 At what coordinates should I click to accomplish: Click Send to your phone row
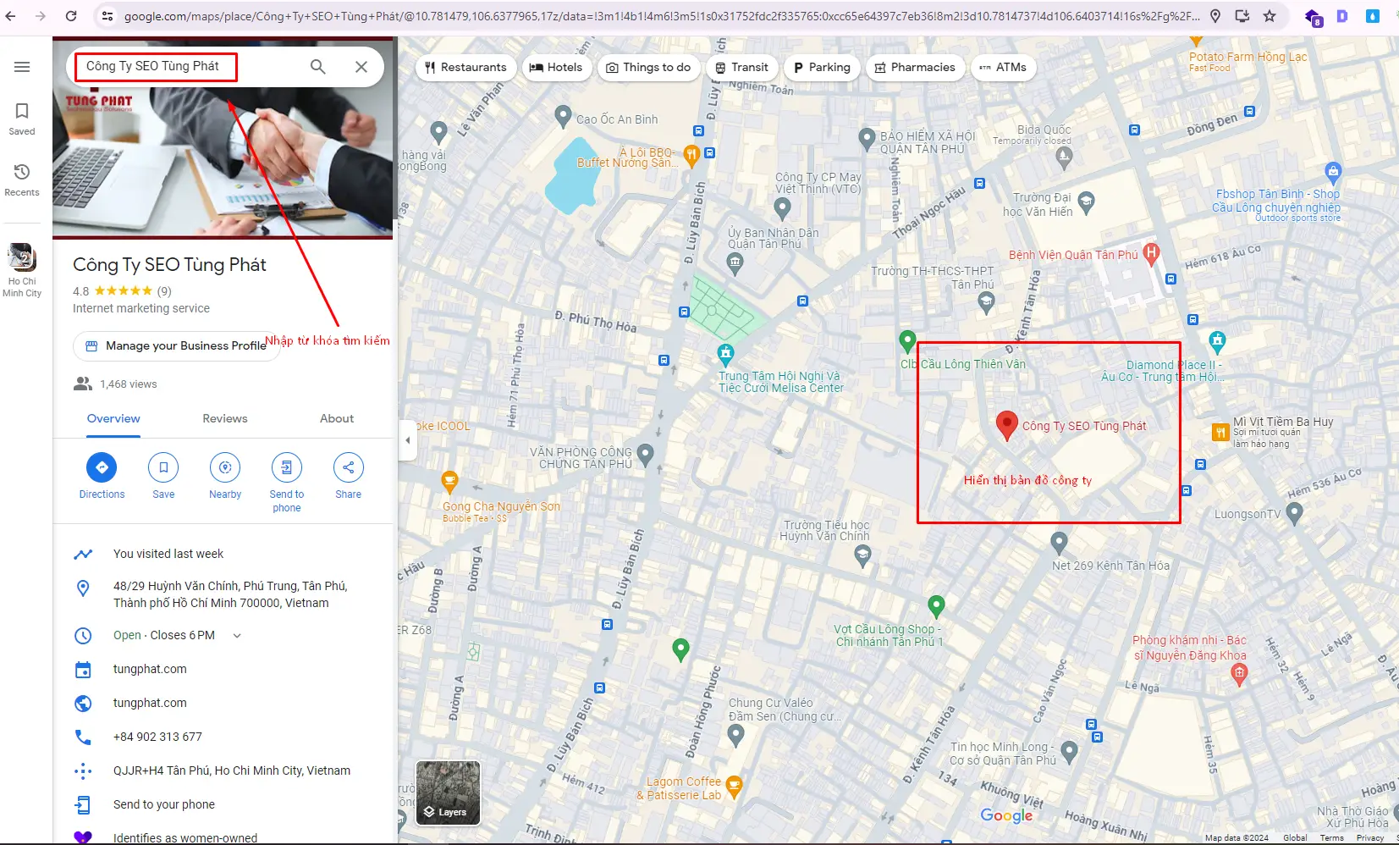163,804
